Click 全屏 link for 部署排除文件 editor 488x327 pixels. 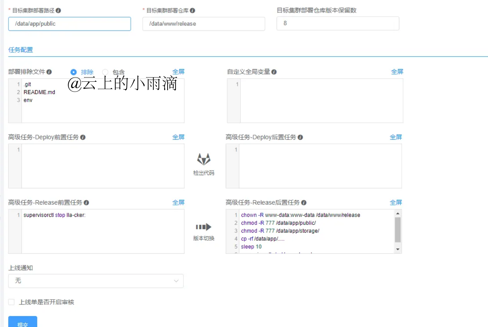click(x=178, y=72)
